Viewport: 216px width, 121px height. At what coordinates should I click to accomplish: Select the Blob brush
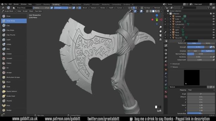pos(14,49)
